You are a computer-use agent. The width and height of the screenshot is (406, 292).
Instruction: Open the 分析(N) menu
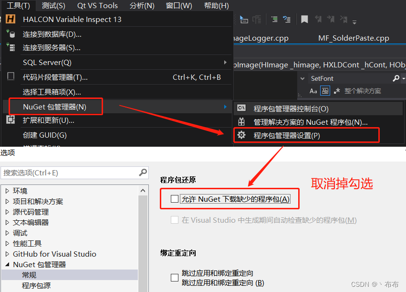(x=142, y=5)
